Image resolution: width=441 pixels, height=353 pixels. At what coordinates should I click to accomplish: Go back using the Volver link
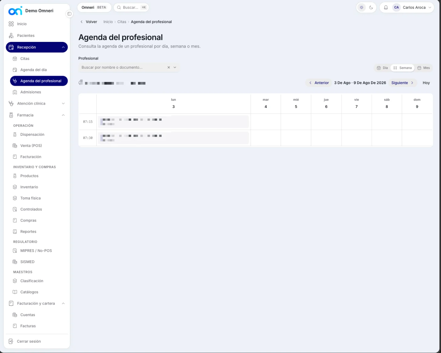coord(89,22)
